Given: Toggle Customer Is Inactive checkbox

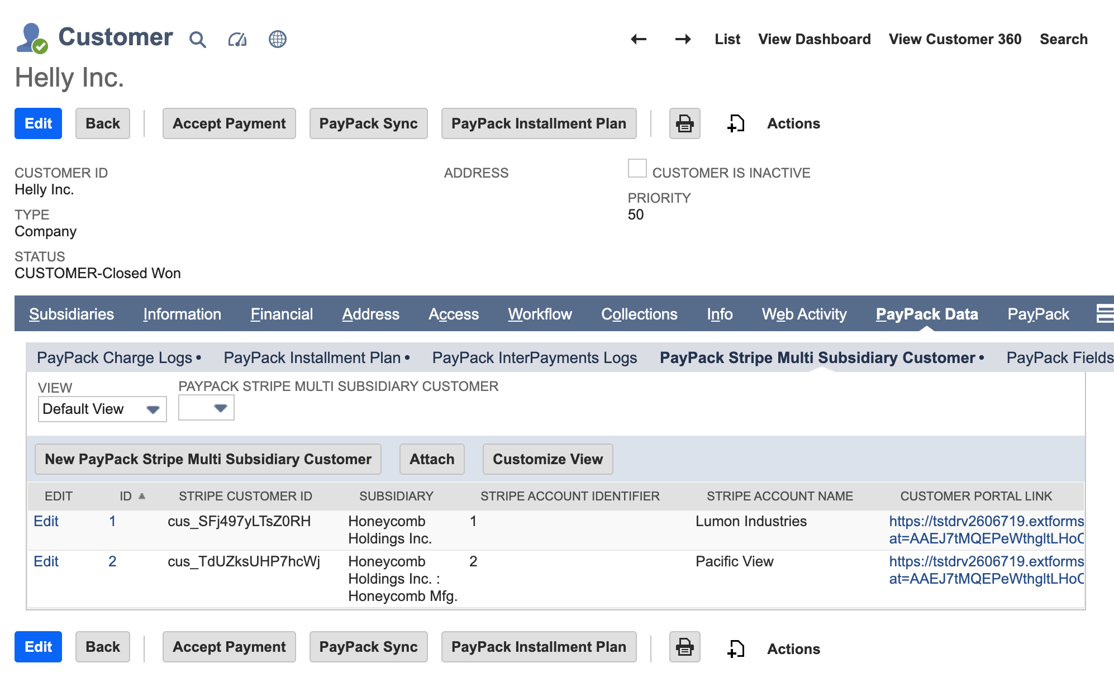Looking at the screenshot, I should (637, 169).
